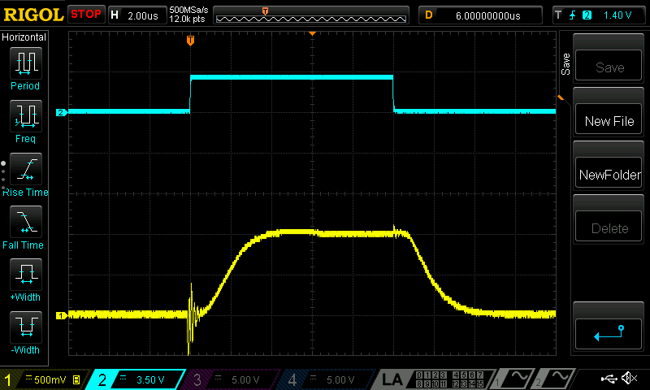Screen dimensions: 650x390
Task: Click LA digital channels 8-15 indicator
Action: point(450,384)
